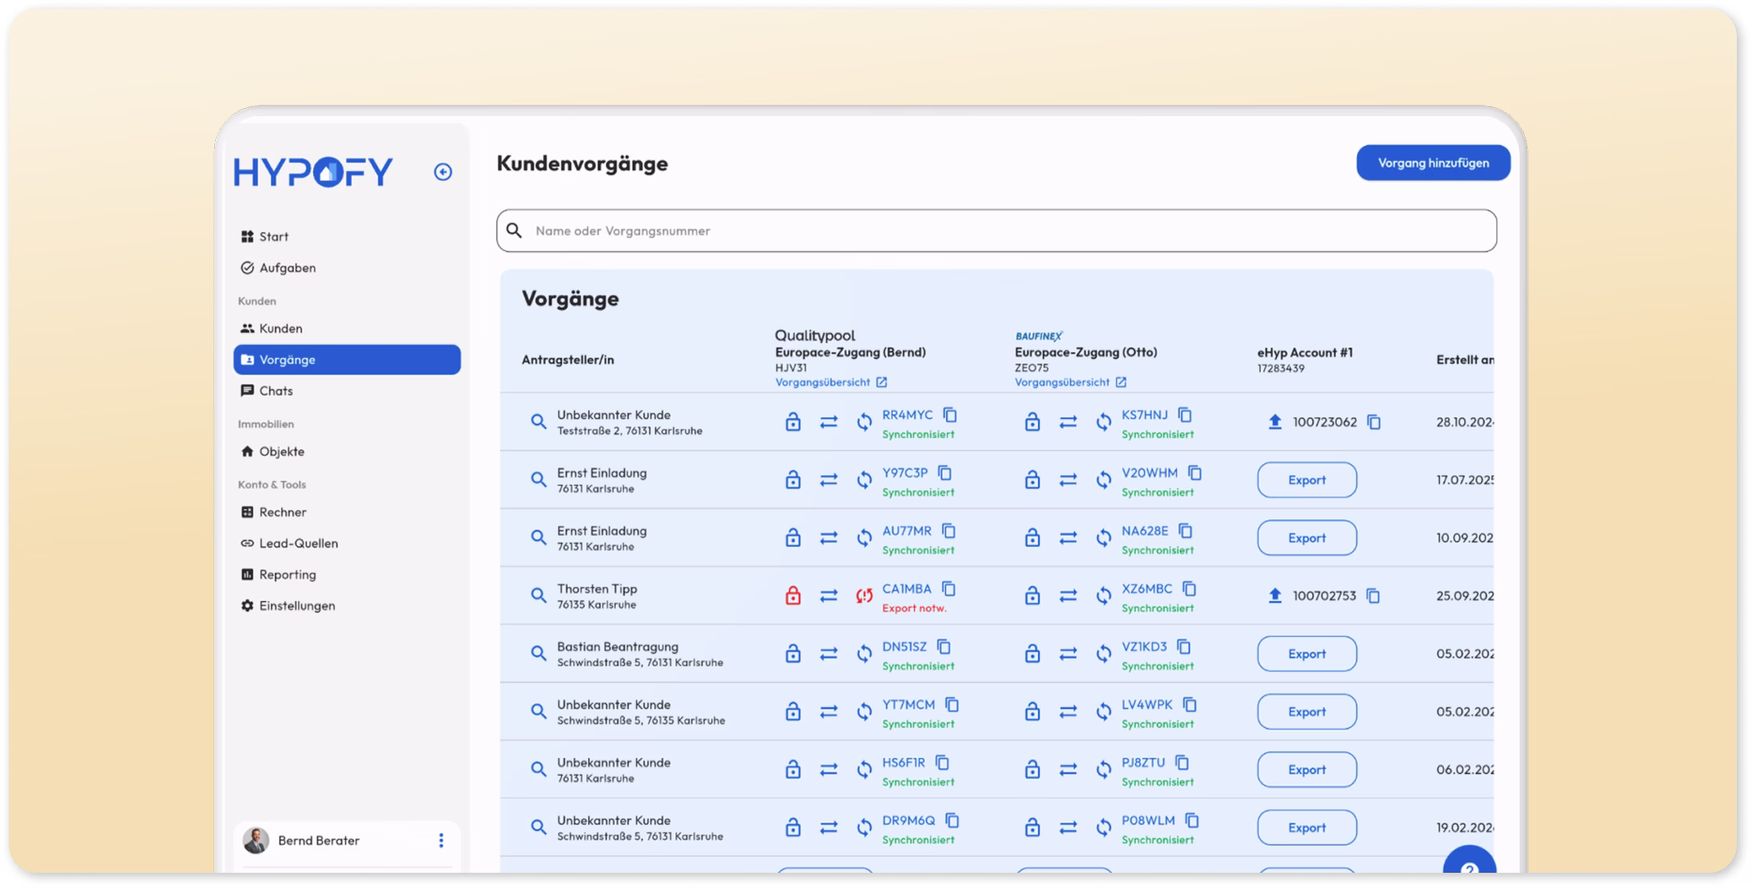
Task: Copy the RR4MYC case number
Action: pos(950,414)
